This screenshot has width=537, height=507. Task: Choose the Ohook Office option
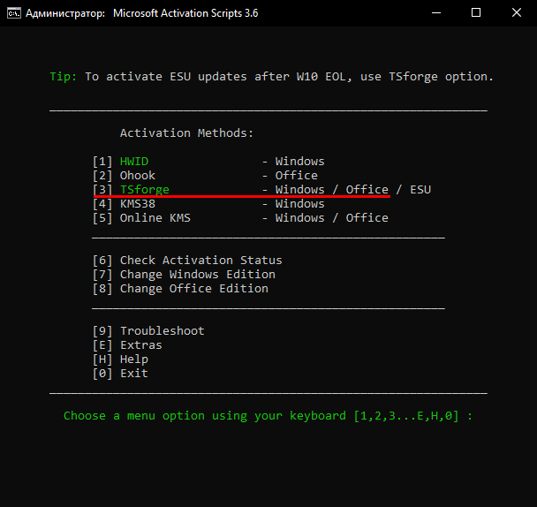(x=137, y=176)
